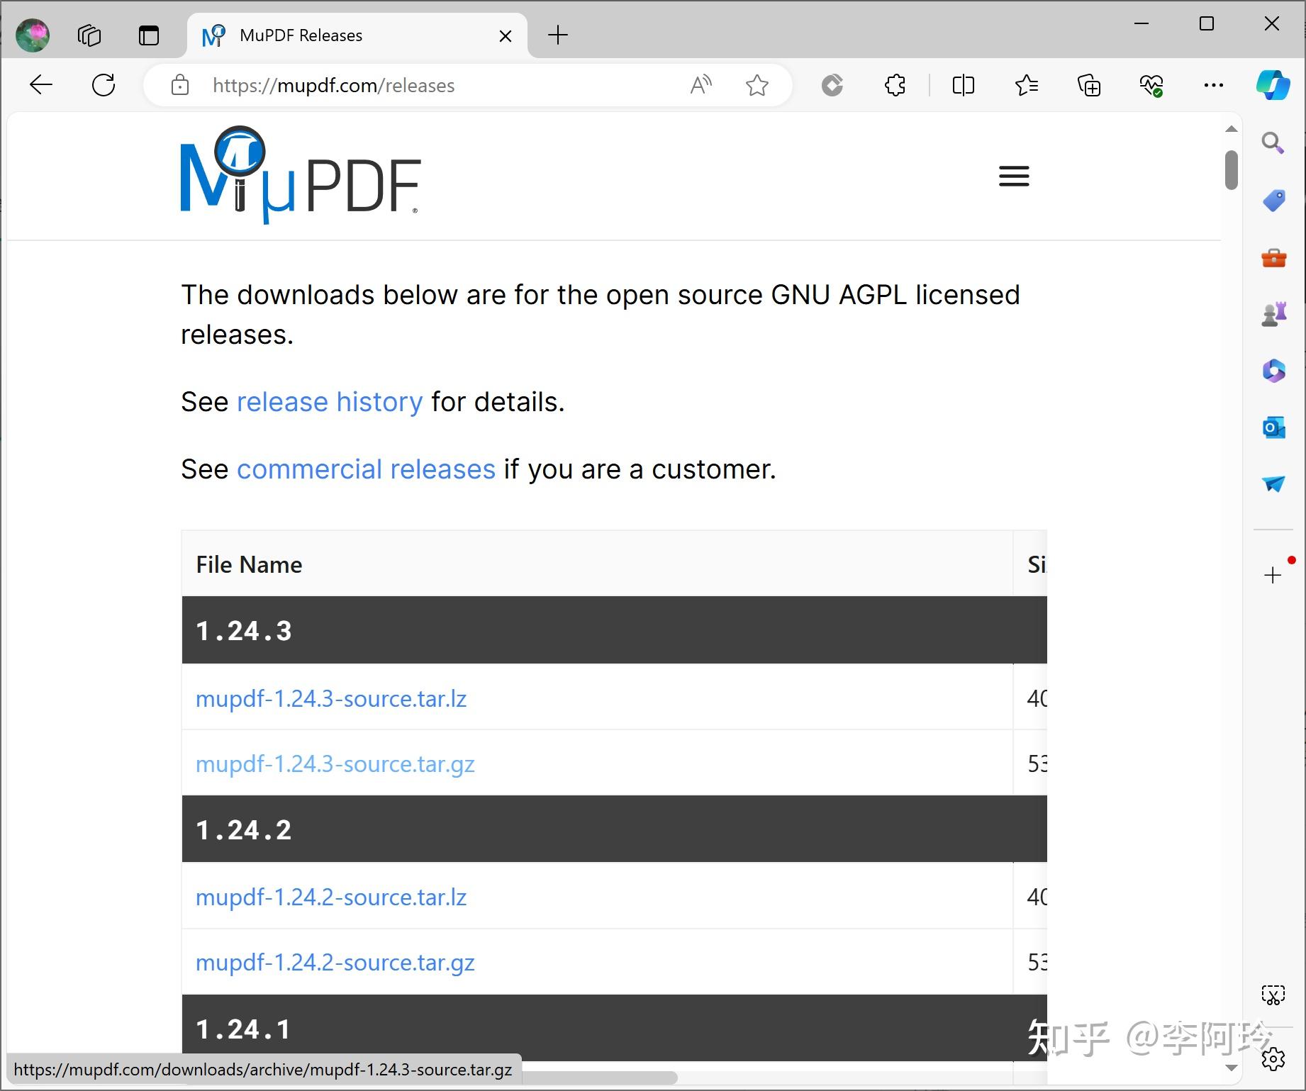Open Games panel in sidebar
Image resolution: width=1306 pixels, height=1091 pixels.
point(1273,314)
